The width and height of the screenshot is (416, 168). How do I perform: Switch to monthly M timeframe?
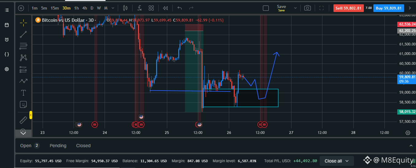click(x=106, y=8)
